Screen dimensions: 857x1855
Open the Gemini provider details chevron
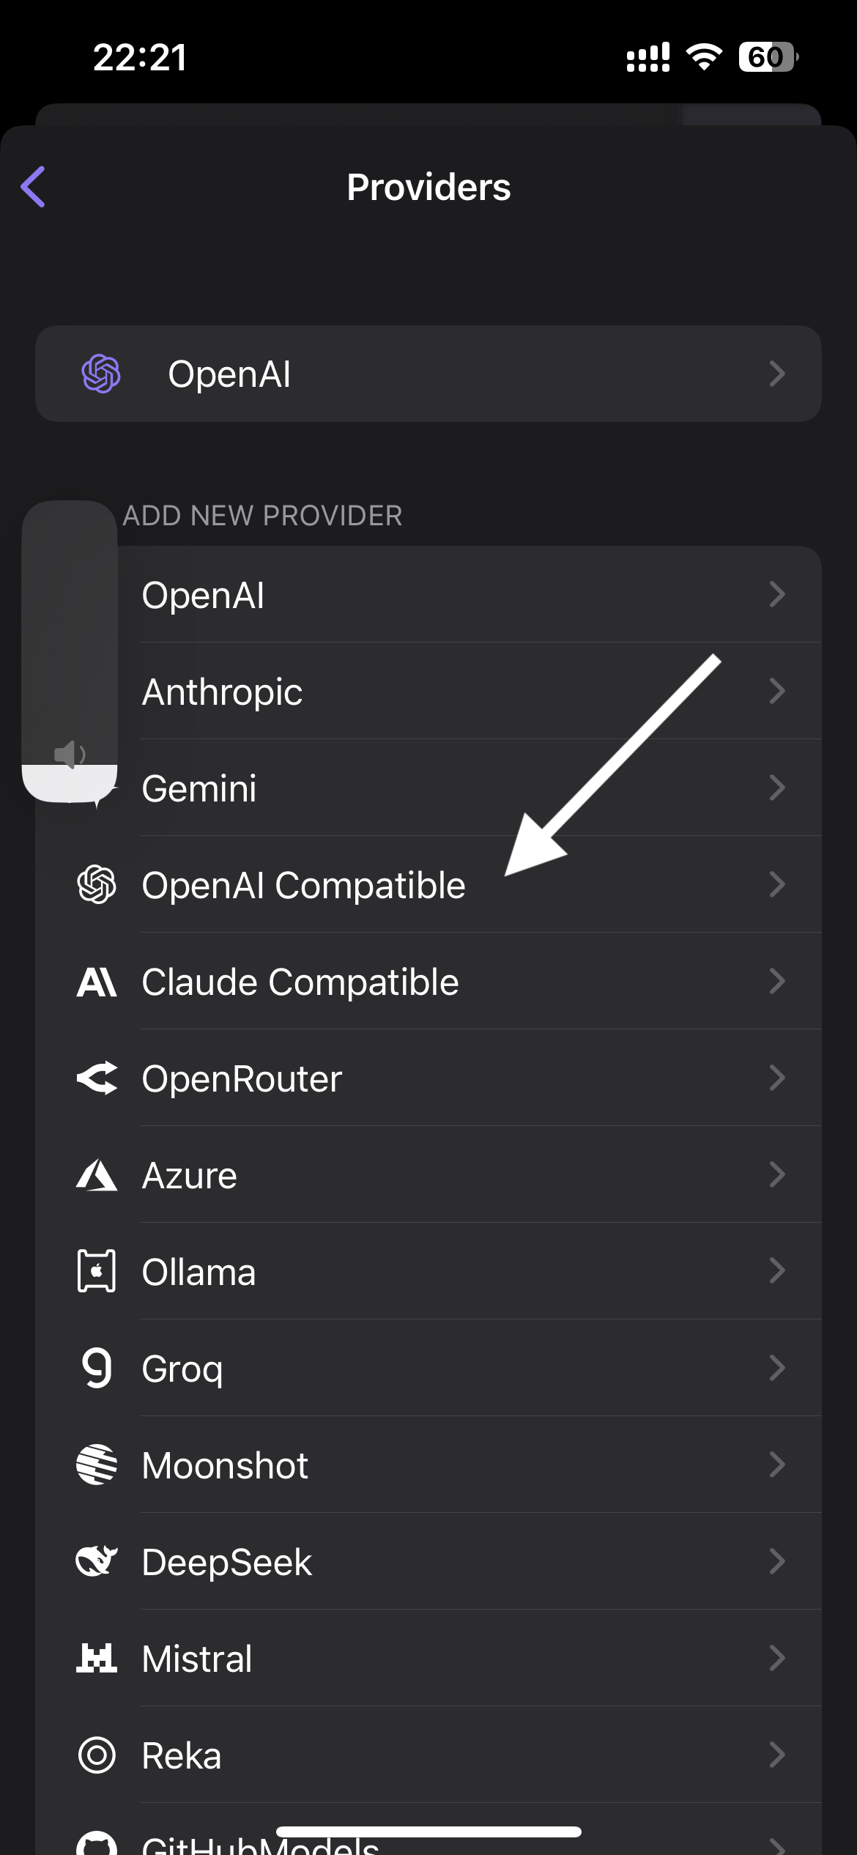[x=778, y=788]
